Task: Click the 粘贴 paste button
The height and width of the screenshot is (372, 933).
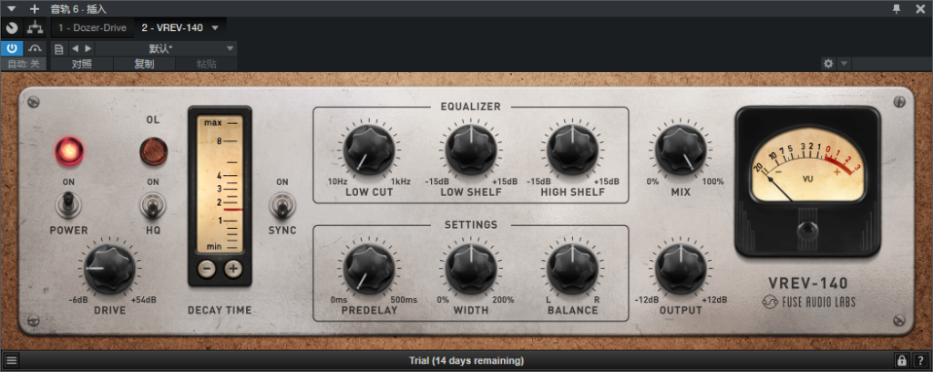Action: coord(207,64)
